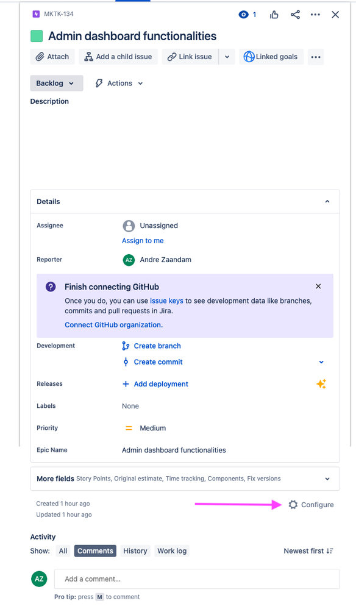356x609 pixels.
Task: Open the Backlog status dropdown
Action: [56, 83]
